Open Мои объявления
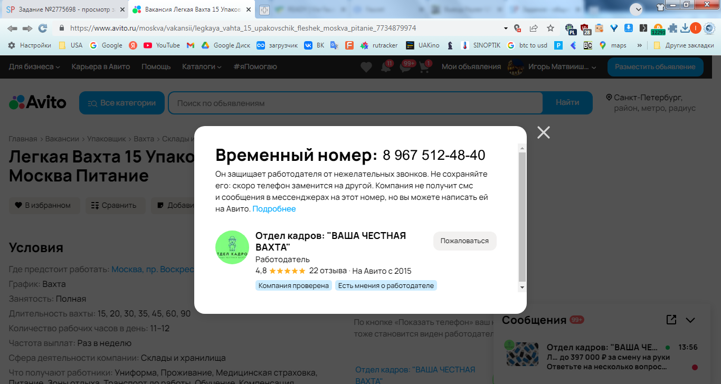Screen dimensions: 721x384 [x=471, y=66]
